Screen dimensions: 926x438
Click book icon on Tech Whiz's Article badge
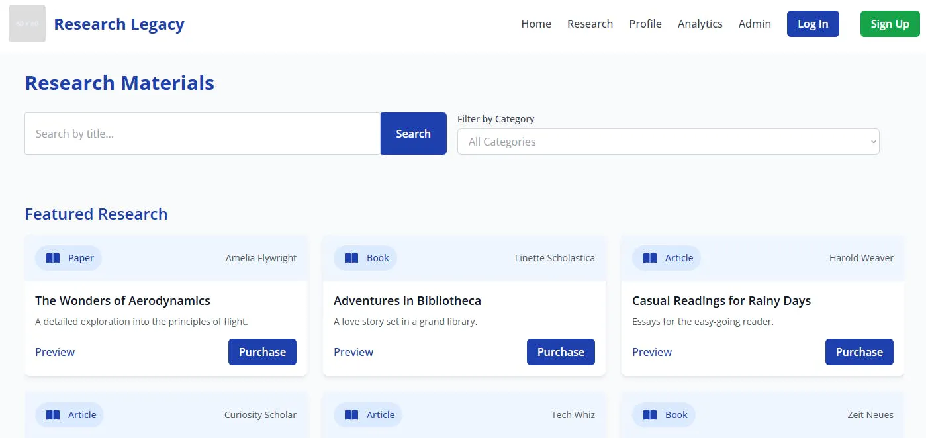(x=351, y=415)
